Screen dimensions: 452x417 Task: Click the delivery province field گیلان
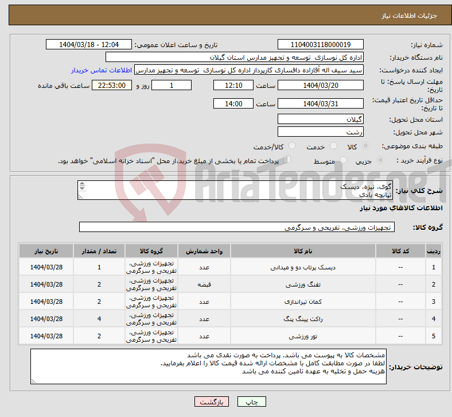point(320,119)
